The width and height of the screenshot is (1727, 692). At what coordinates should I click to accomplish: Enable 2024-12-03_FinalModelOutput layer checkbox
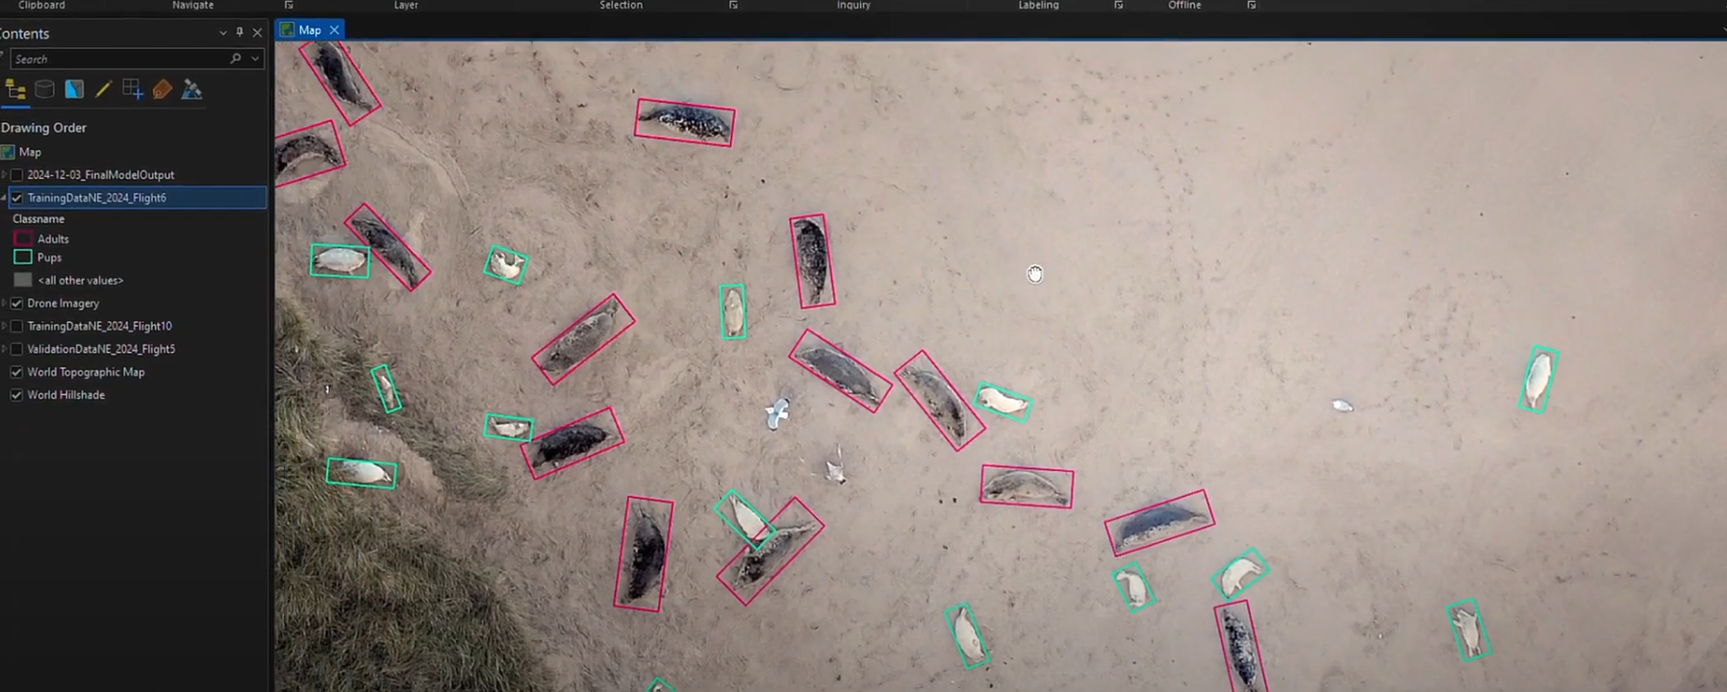(x=16, y=175)
